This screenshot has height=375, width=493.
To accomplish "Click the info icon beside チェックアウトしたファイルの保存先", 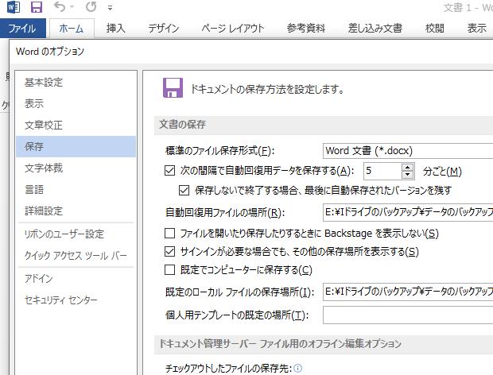I will (x=298, y=369).
